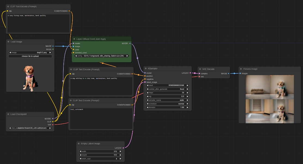Collapse the KSampler node via its title dot

(x=146, y=69)
